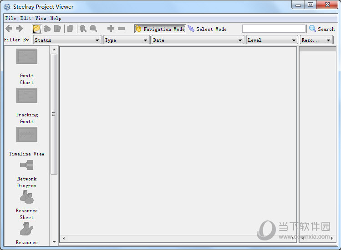The width and height of the screenshot is (341, 250).
Task: Open the Resource Sheet view icon
Action: coord(27,197)
